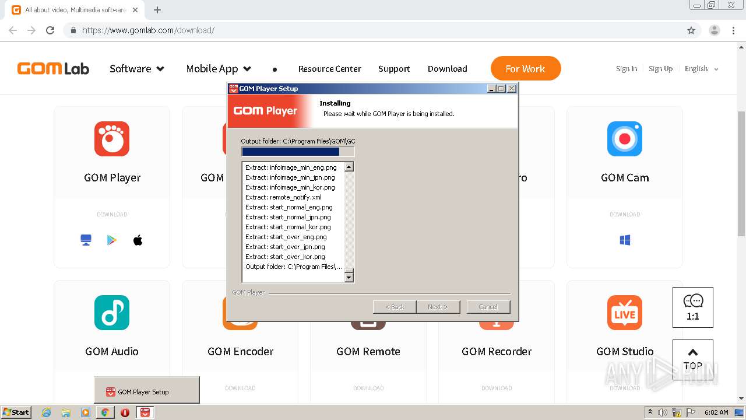The height and width of the screenshot is (420, 746).
Task: Open file explorer taskbar icon
Action: [66, 412]
